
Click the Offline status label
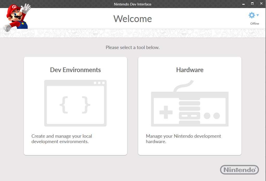[x=255, y=24]
